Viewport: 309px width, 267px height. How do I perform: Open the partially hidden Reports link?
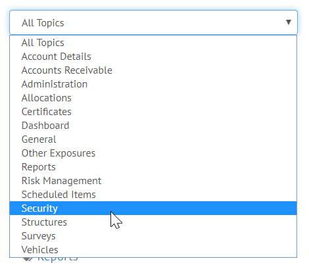coord(58,259)
